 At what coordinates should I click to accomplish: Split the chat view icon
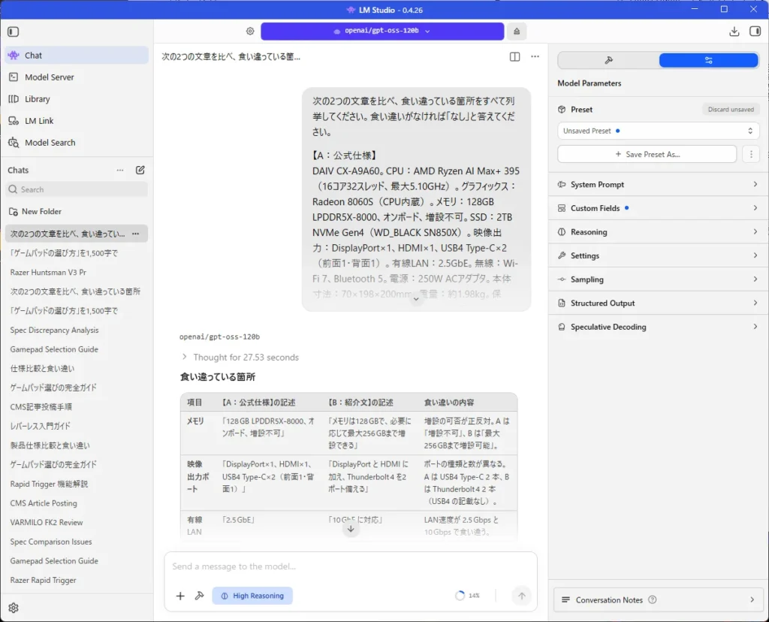514,57
